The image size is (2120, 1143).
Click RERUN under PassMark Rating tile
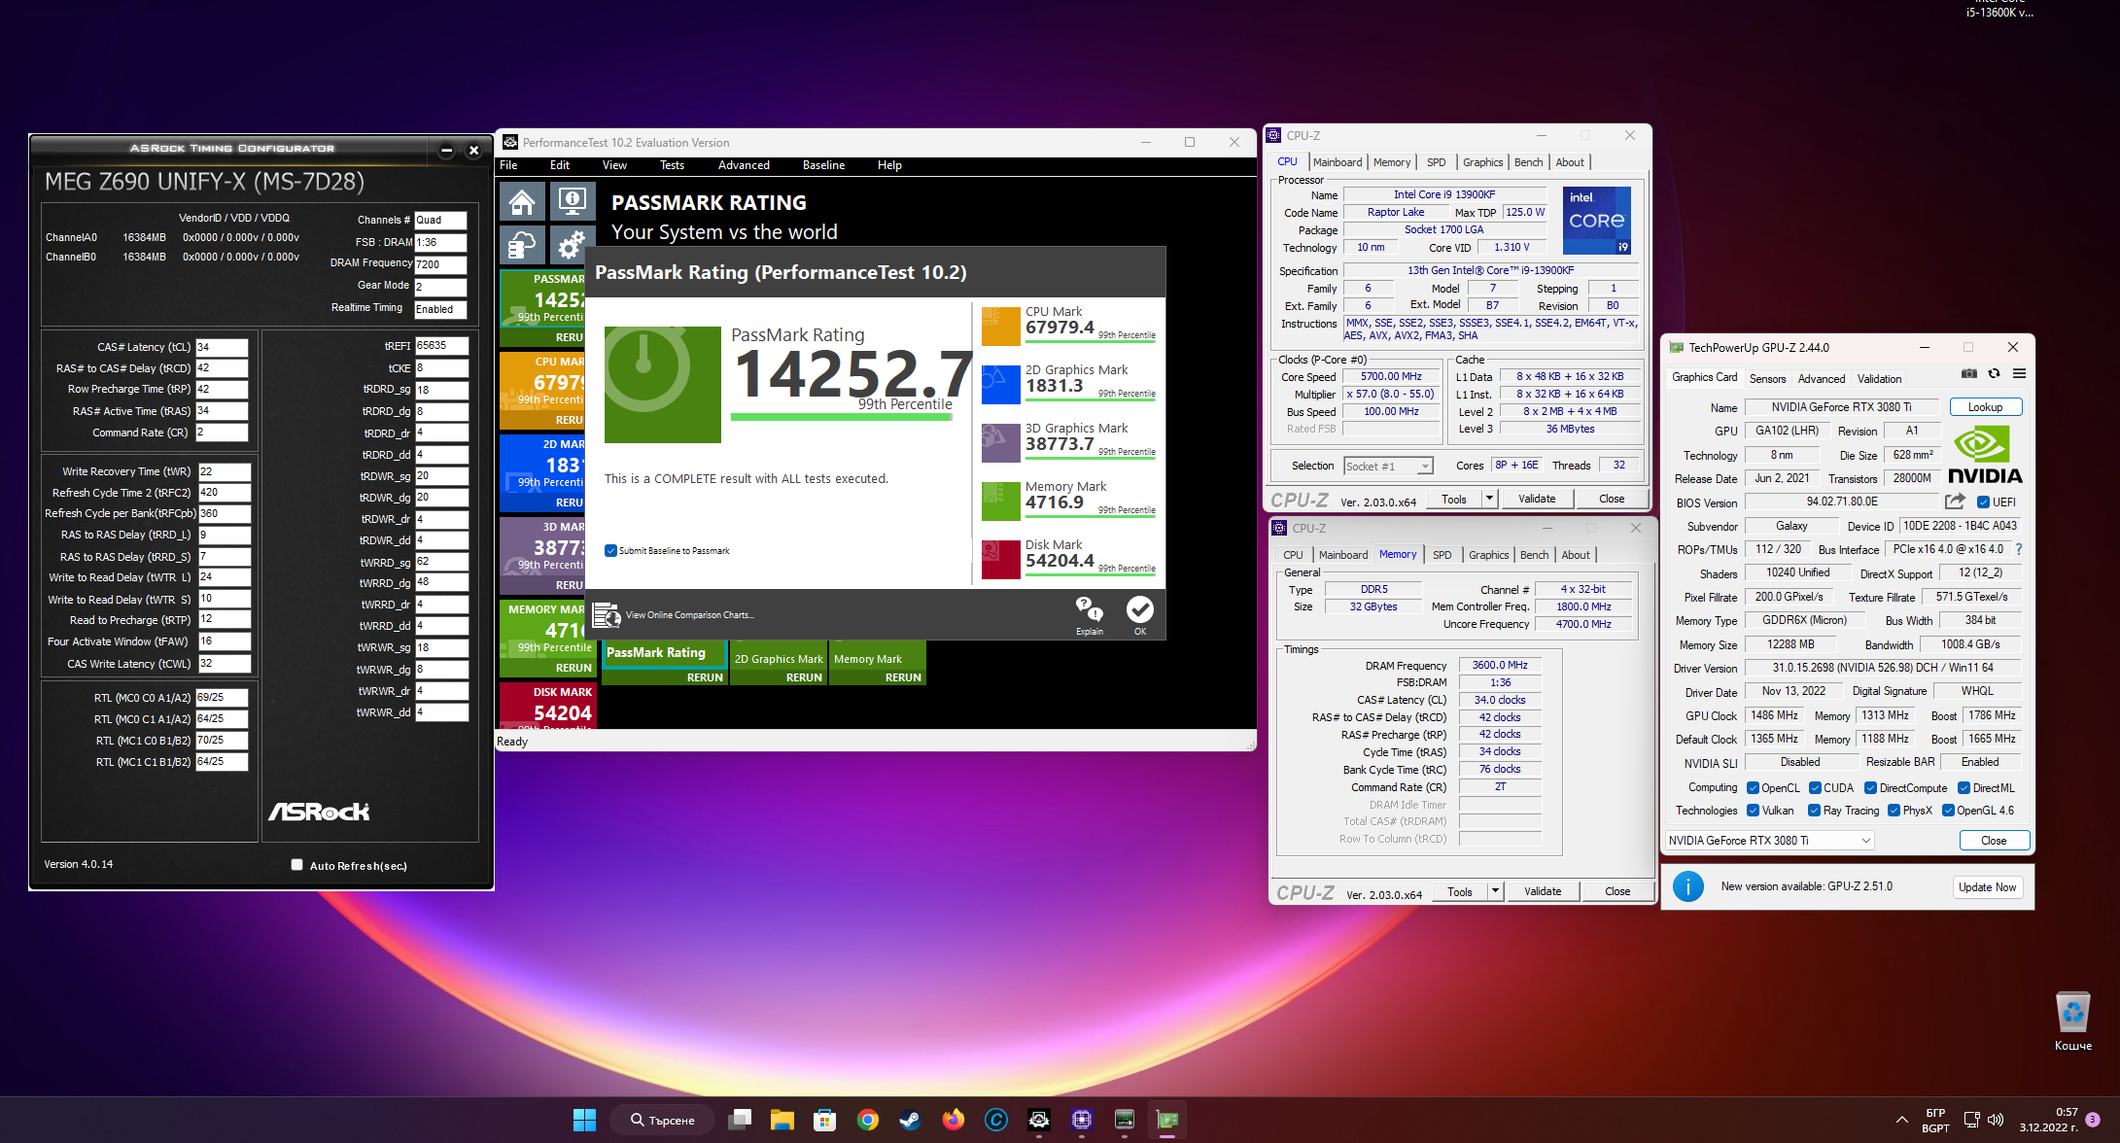[x=705, y=677]
